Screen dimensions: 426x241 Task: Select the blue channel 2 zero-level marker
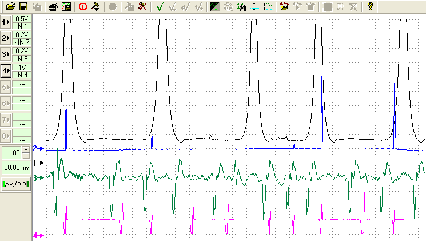coord(38,148)
